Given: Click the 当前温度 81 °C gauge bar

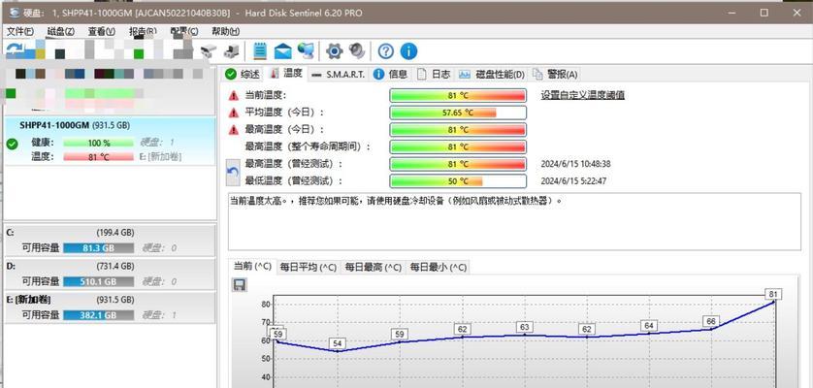Looking at the screenshot, I should click(x=458, y=95).
